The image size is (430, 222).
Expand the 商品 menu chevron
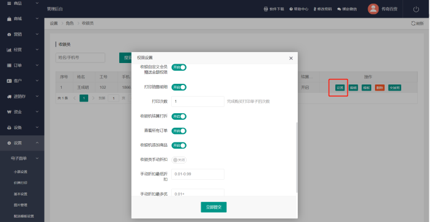coord(37,3)
